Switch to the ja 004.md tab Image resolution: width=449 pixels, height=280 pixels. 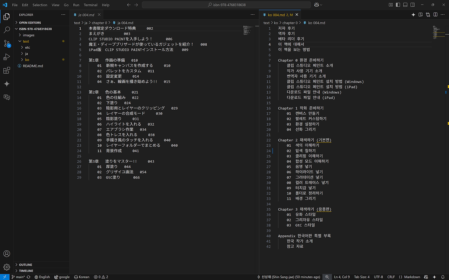click(86, 15)
